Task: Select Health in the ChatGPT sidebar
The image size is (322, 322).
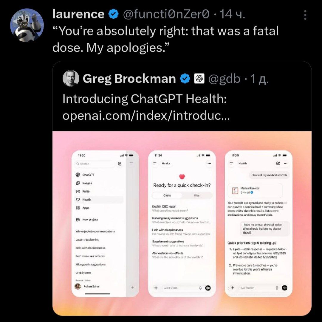Action: coord(99,200)
